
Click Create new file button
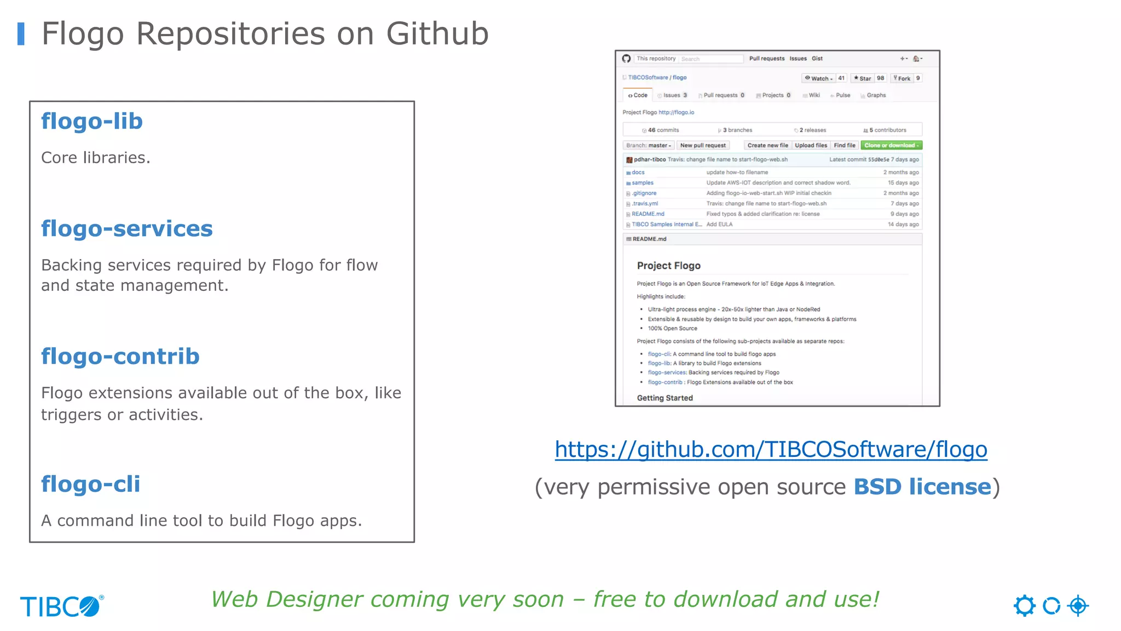pos(767,145)
